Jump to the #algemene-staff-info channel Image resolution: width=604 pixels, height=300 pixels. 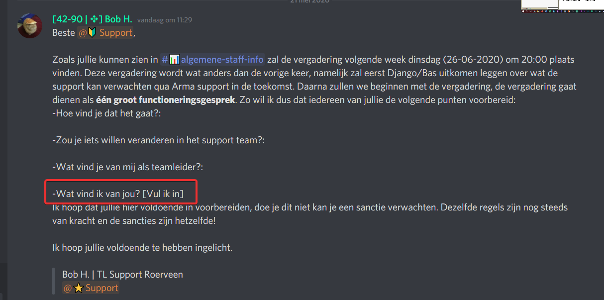pyautogui.click(x=212, y=60)
